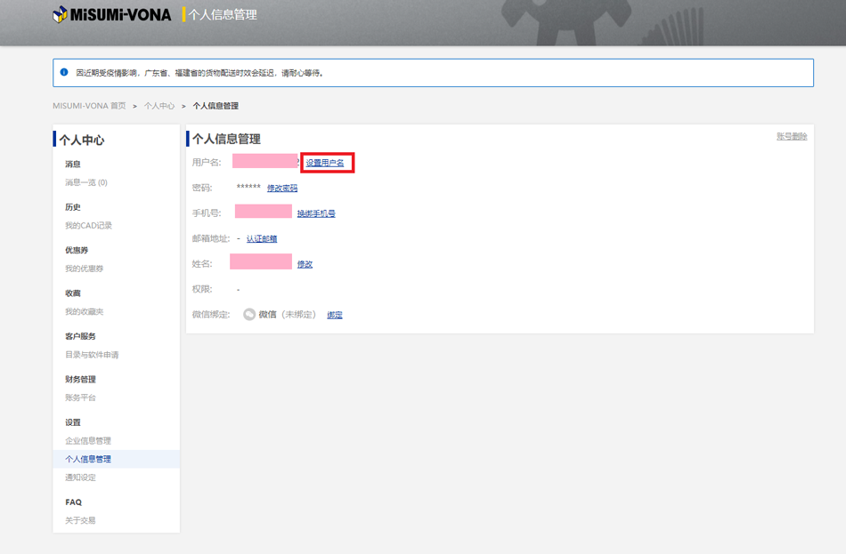This screenshot has width=846, height=554.
Task: Open 消息一览 (0) in sidebar
Action: (x=86, y=183)
